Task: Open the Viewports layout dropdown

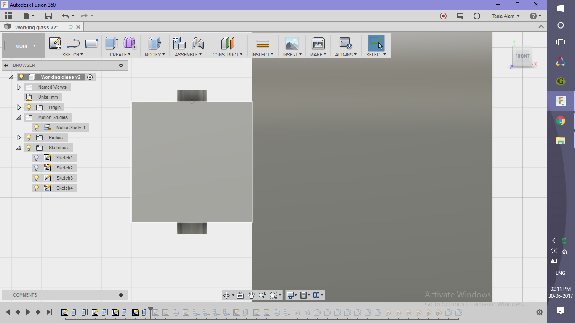Action: coord(318,295)
